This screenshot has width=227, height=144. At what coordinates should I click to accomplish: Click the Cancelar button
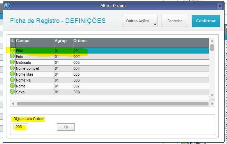175,21
